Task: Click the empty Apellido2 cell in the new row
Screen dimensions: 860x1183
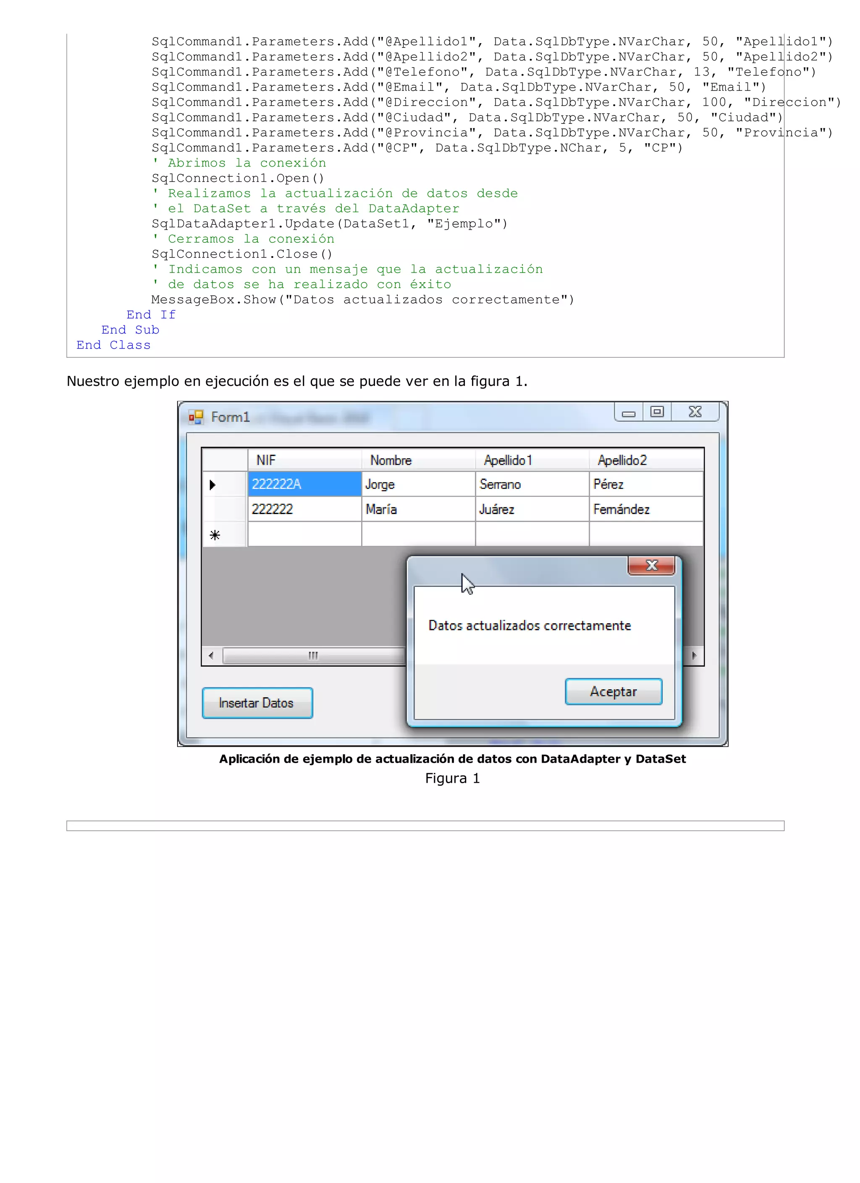Action: (x=646, y=534)
